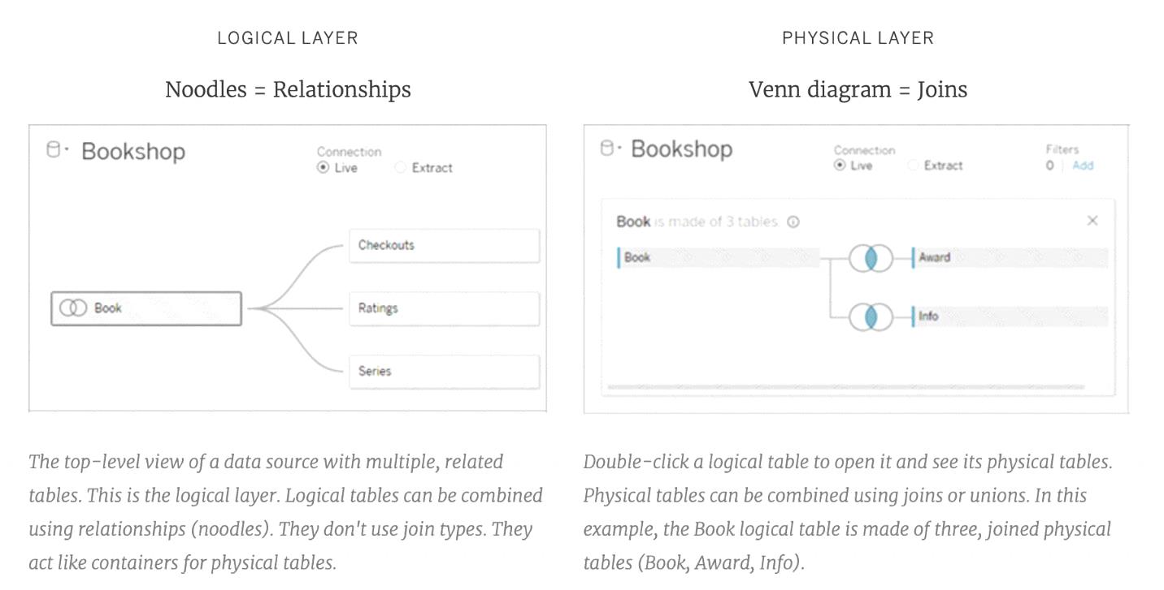Click the info icon beside 'made of 3 tables'

(793, 222)
